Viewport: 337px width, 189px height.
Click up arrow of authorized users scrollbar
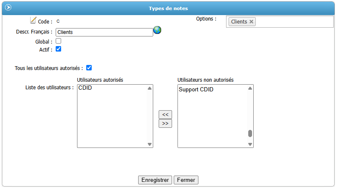coord(149,88)
